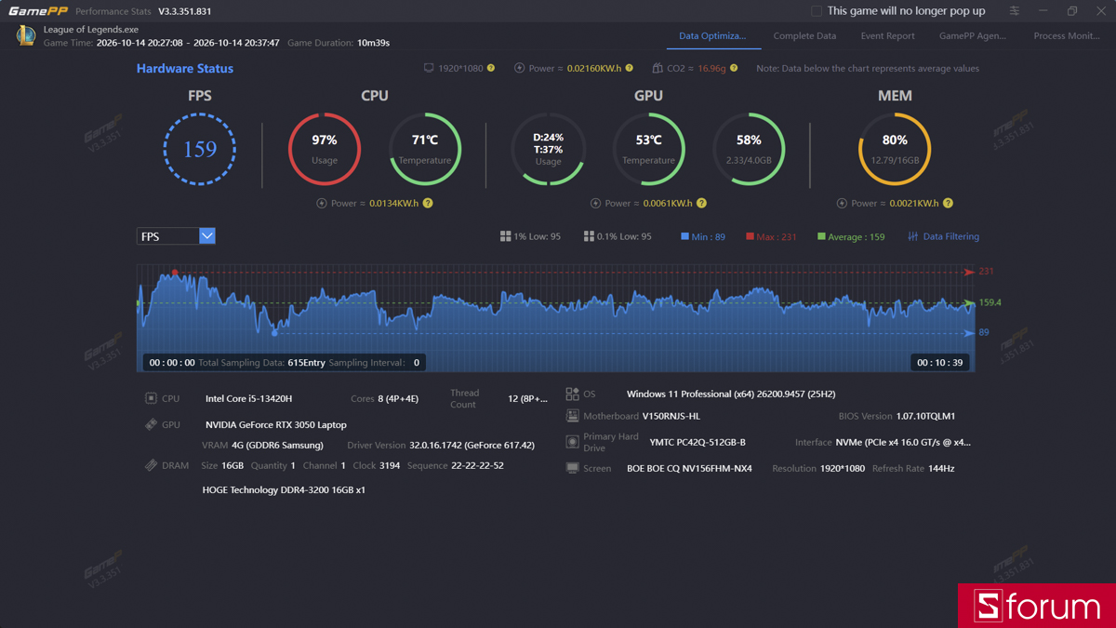Click the DRAM memory stick icon

151,465
